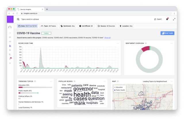Open the reports document icon in sidebar
The image size is (184, 120).
[x=10, y=54]
